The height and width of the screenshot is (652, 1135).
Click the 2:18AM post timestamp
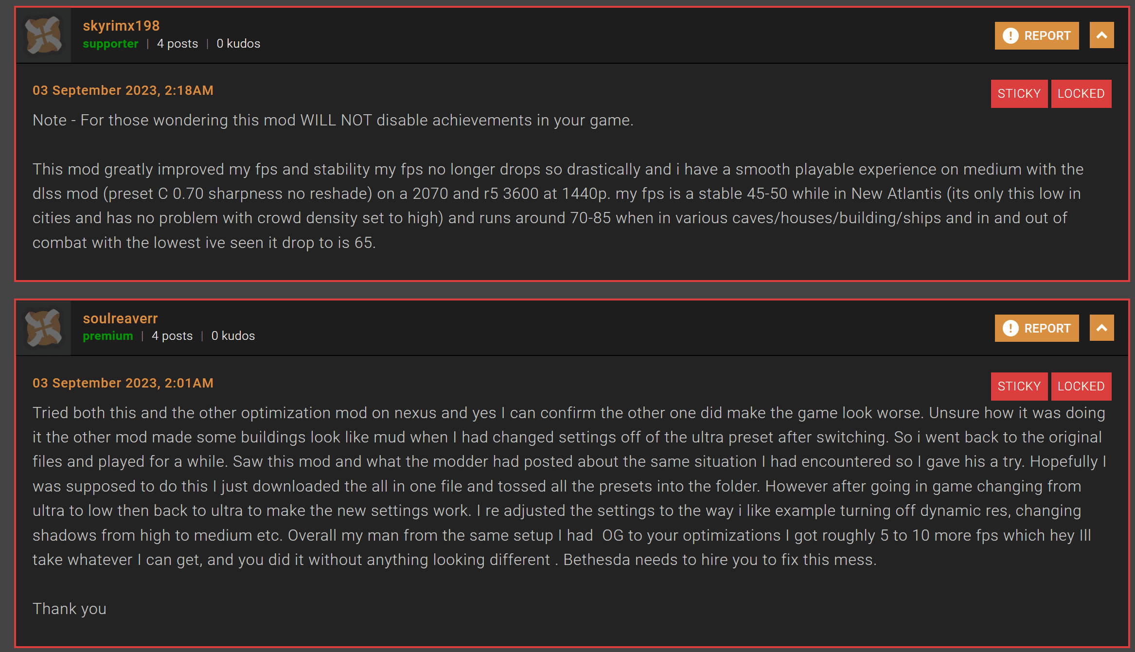(x=123, y=90)
